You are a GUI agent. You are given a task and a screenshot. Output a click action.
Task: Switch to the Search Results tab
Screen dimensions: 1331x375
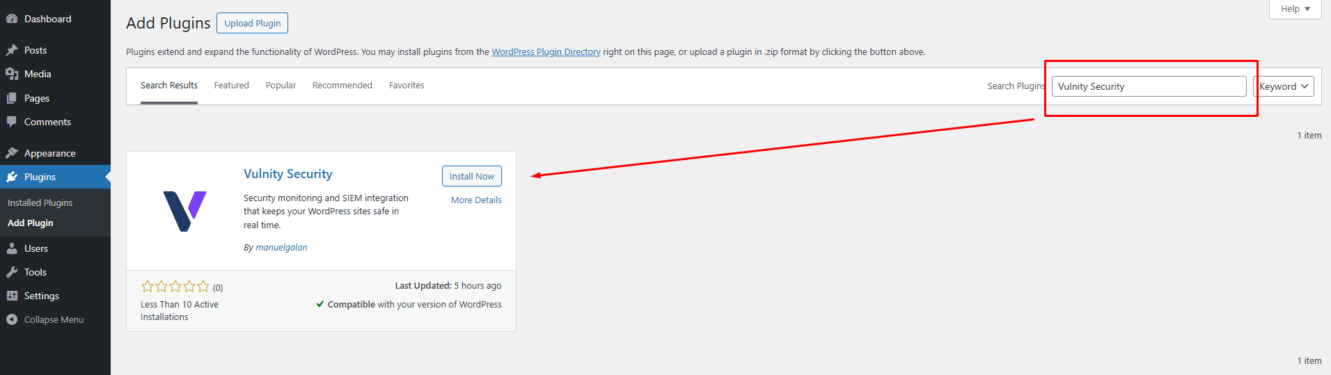click(x=169, y=86)
